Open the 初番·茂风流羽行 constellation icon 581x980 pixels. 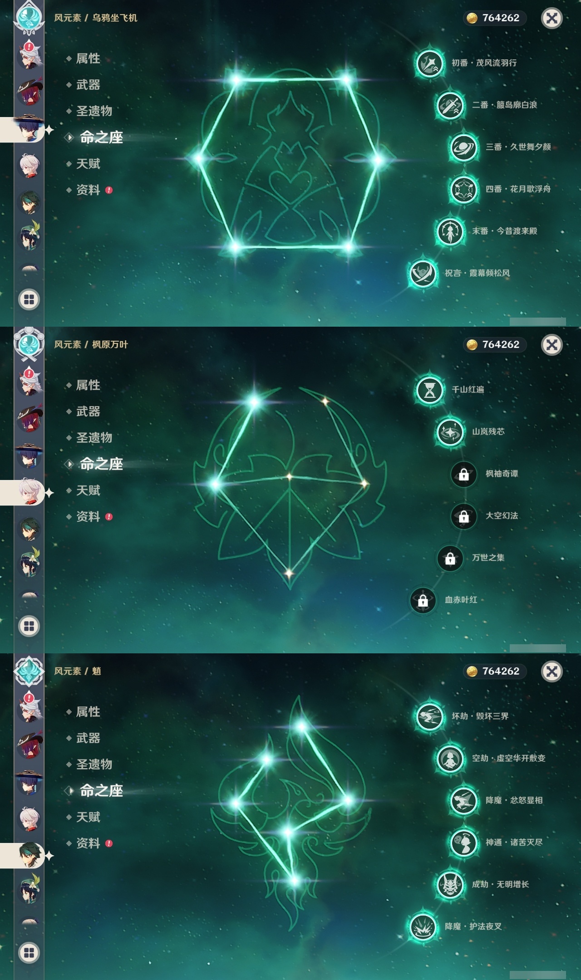429,63
